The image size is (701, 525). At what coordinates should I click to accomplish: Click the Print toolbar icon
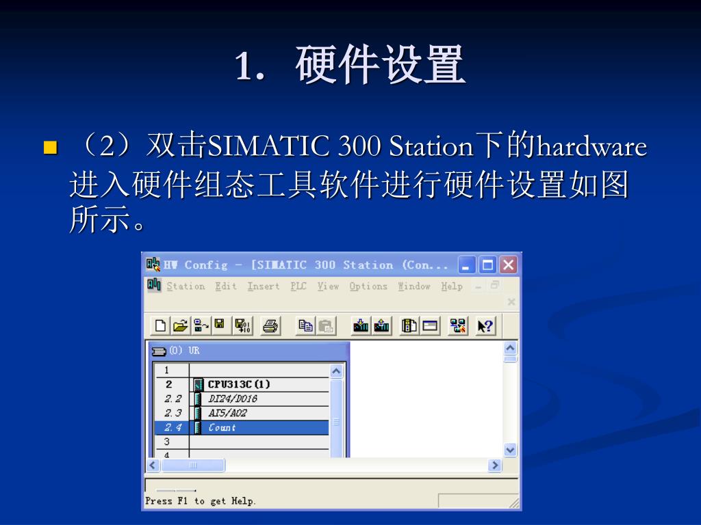(270, 325)
